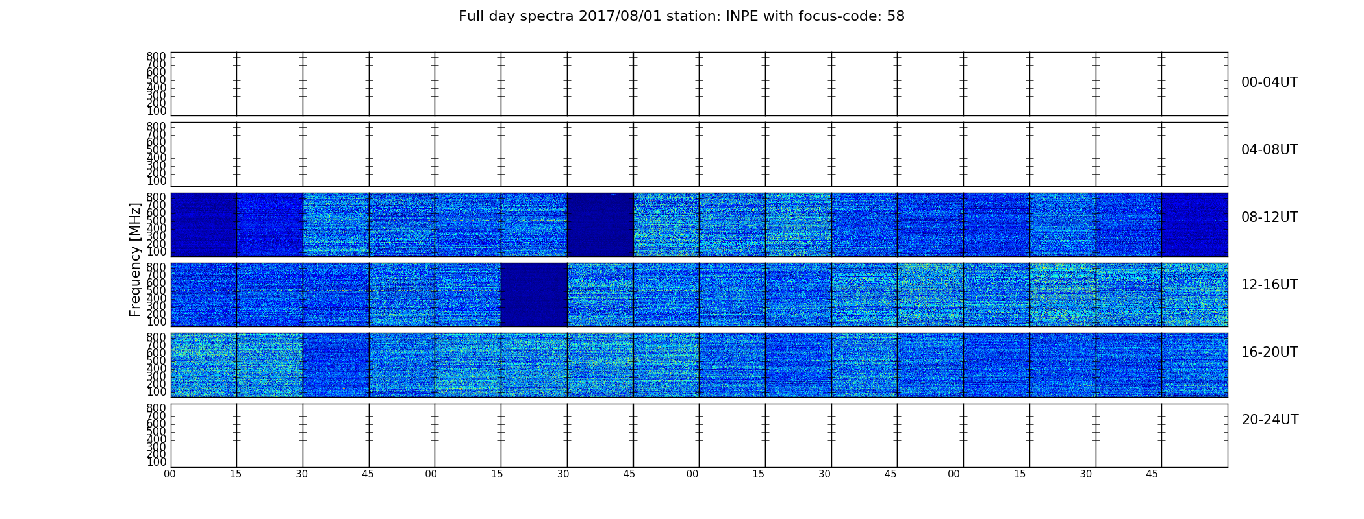Click the 'Frequency [MHz]' axis label
The image size is (1364, 519).
(135, 259)
